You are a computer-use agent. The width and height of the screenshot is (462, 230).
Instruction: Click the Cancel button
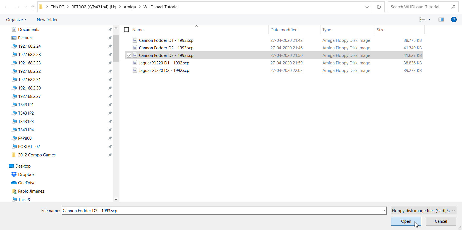441,221
